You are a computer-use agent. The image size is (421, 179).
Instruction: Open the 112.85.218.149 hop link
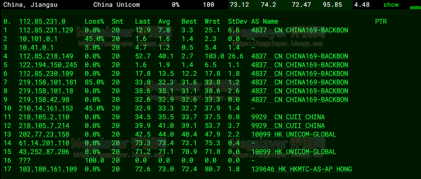pyautogui.click(x=46, y=56)
